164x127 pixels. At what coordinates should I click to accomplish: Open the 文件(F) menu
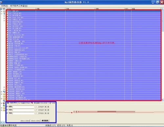pos(5,6)
